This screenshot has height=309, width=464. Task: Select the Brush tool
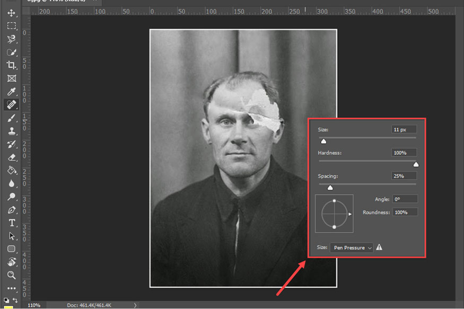coord(12,118)
